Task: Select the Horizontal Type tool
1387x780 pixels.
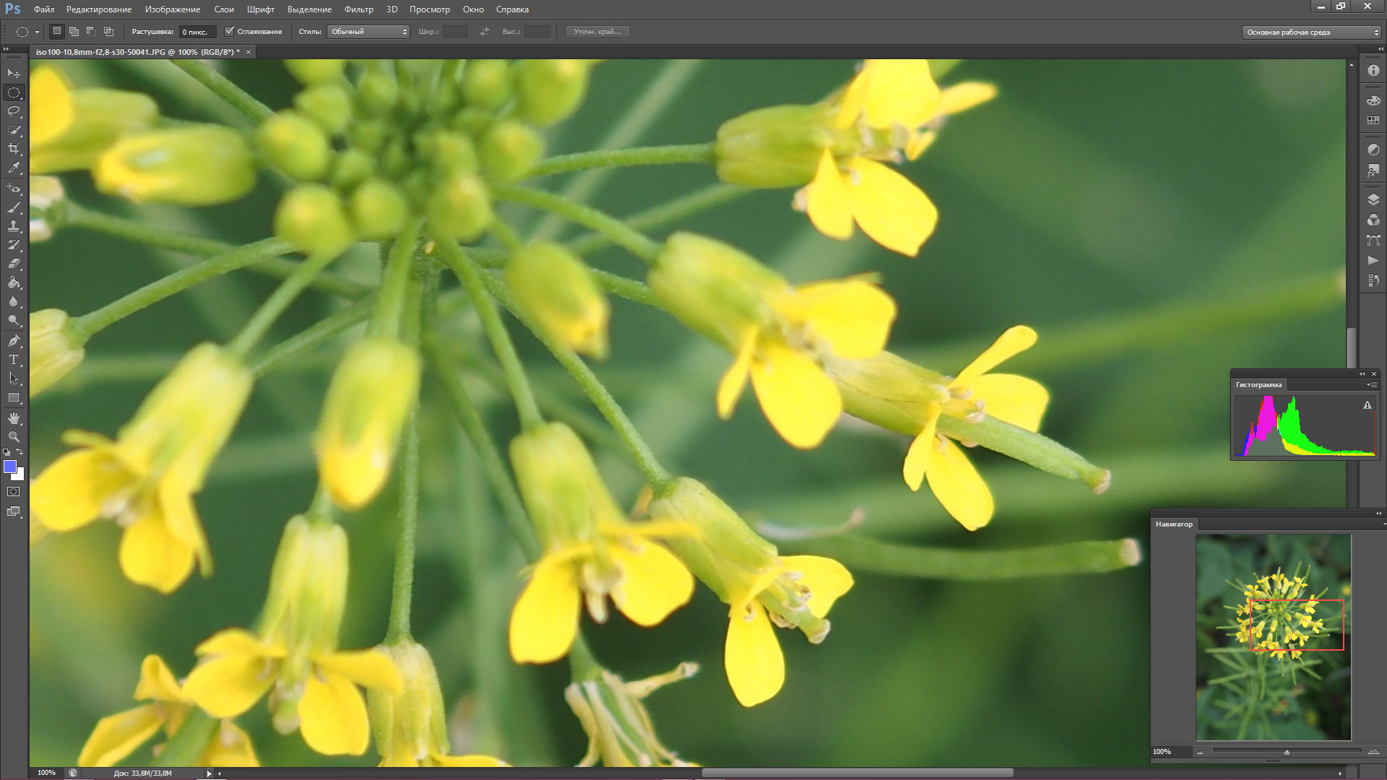Action: [14, 360]
